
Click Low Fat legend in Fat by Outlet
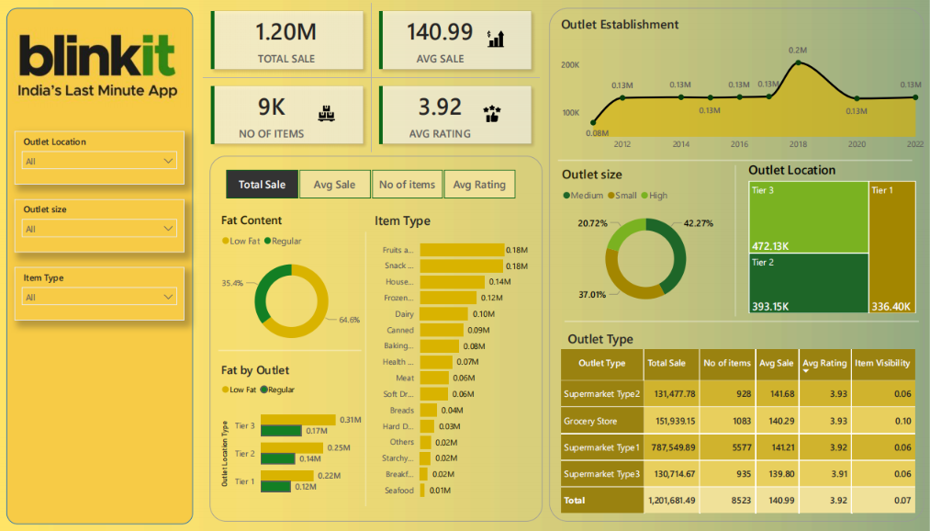click(x=239, y=390)
